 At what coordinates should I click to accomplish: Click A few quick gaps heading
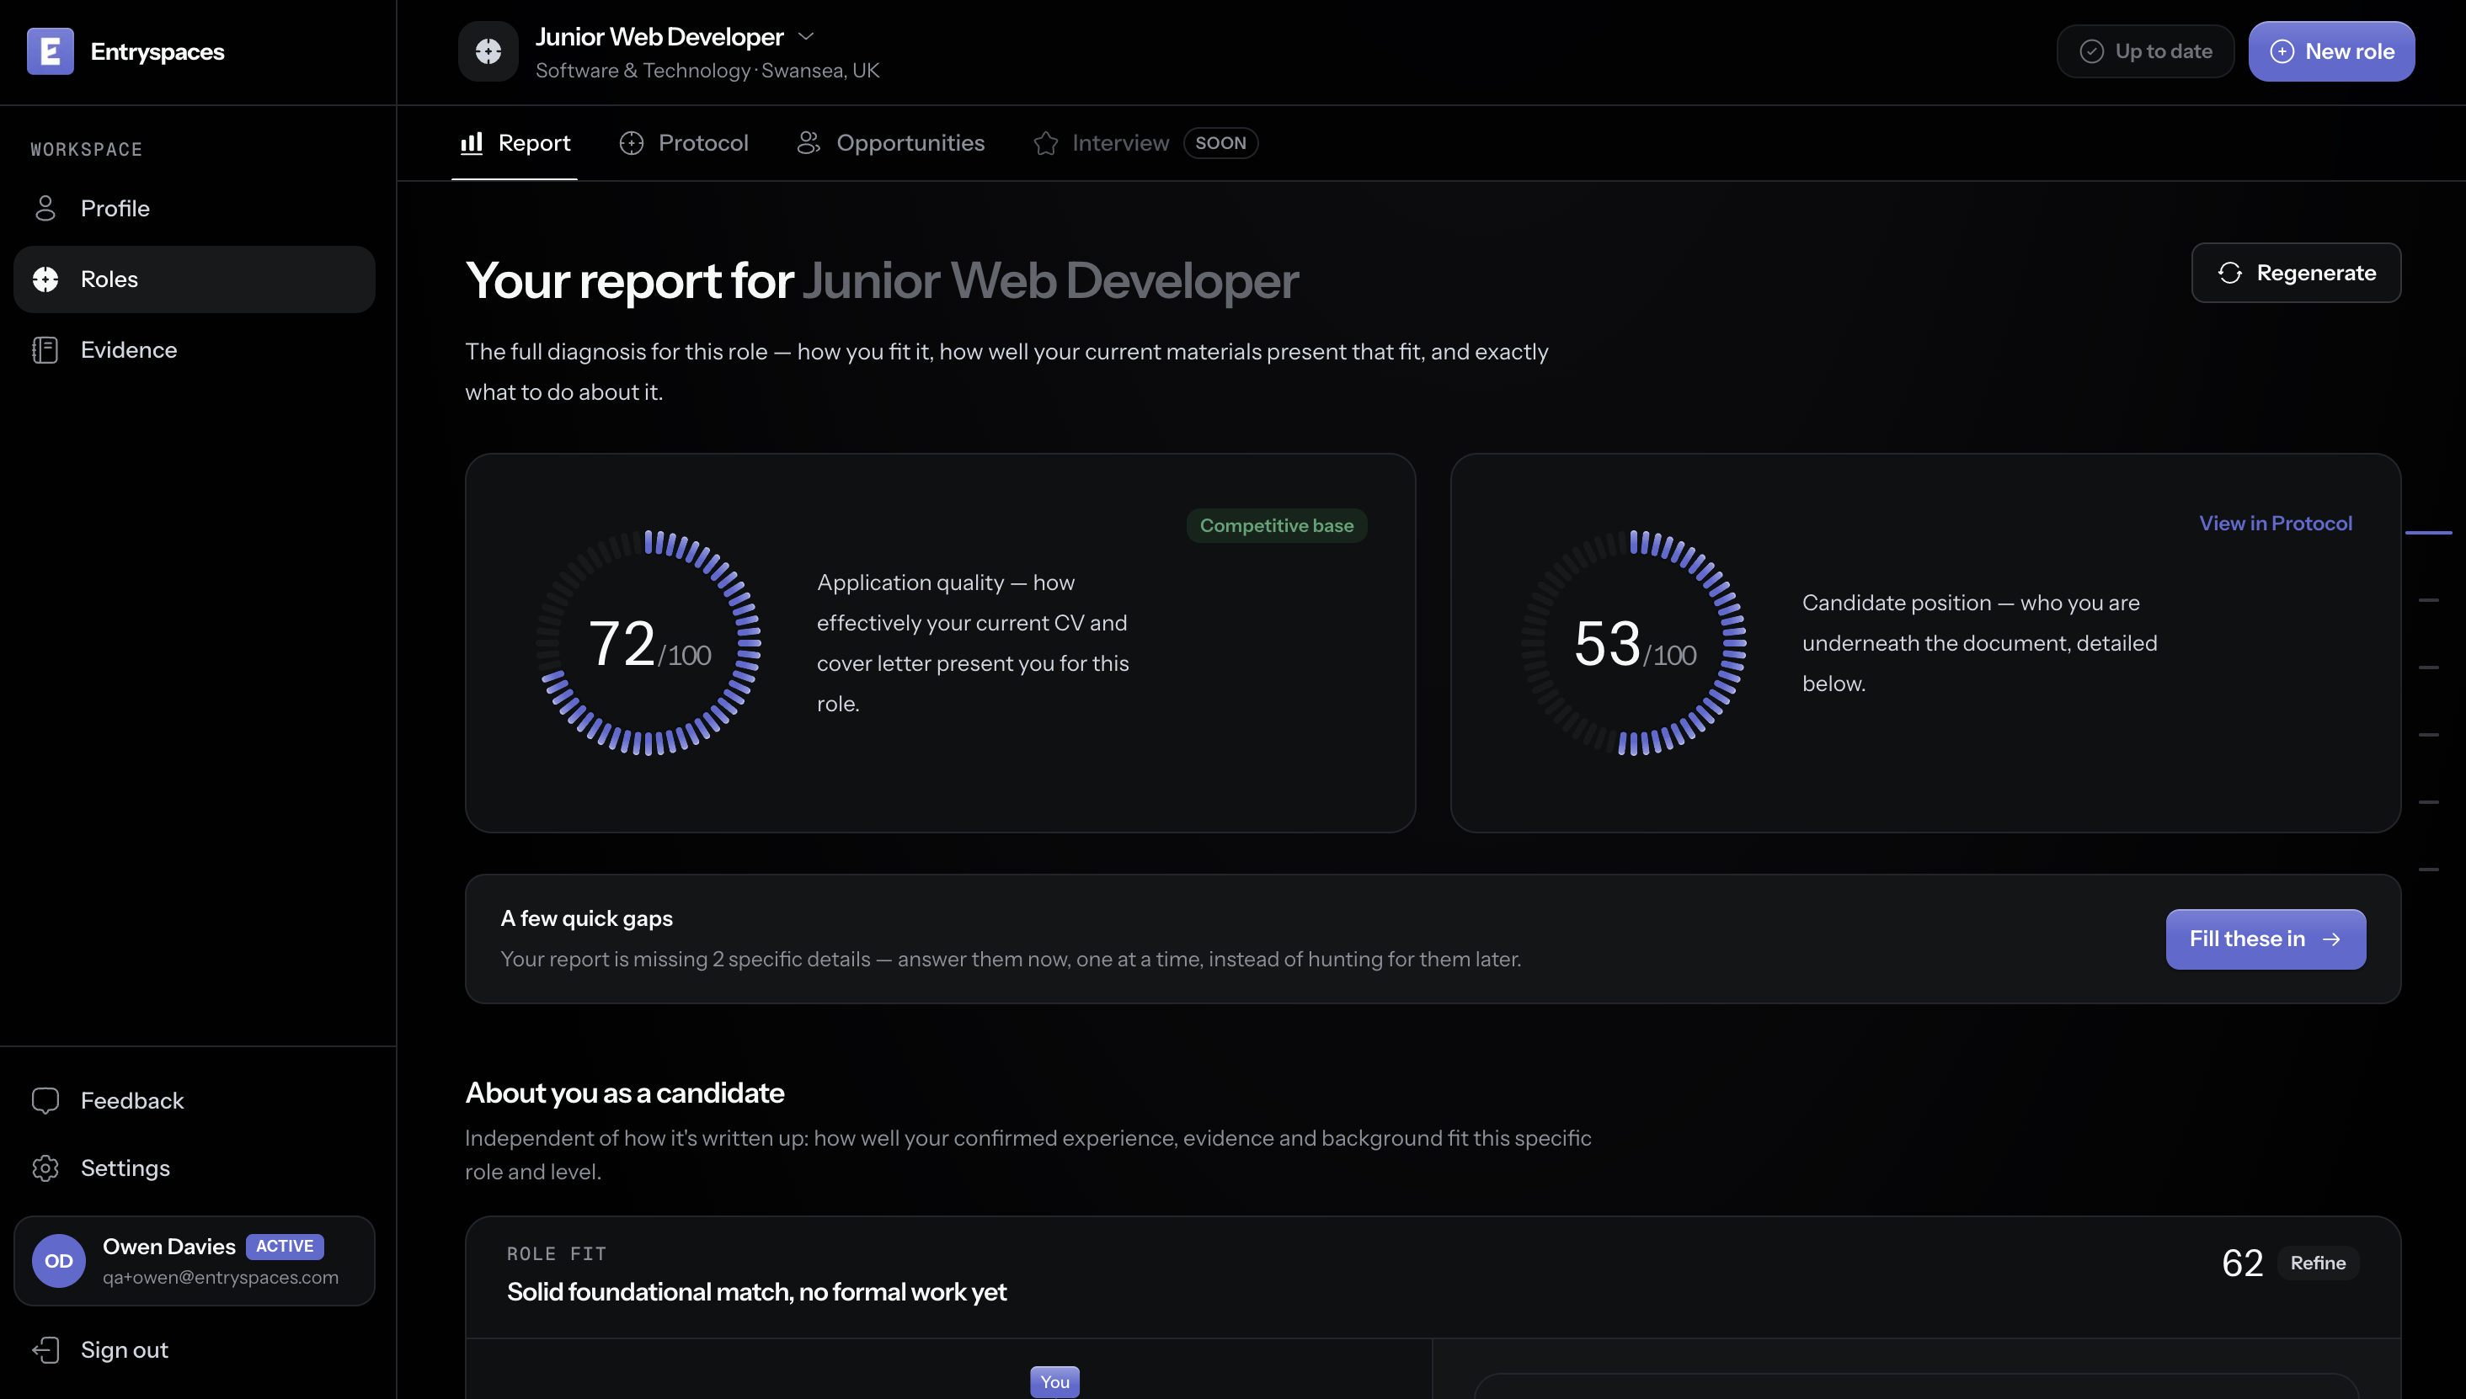pyautogui.click(x=586, y=918)
